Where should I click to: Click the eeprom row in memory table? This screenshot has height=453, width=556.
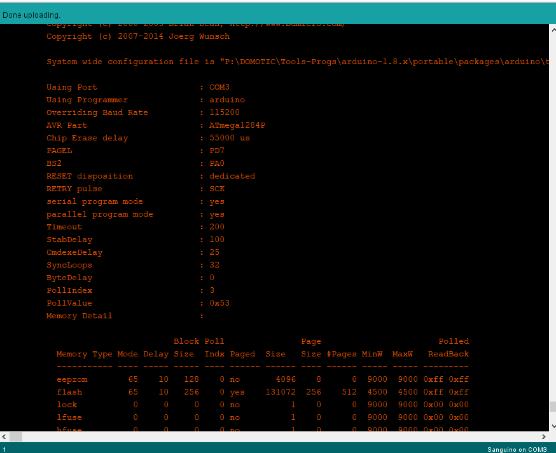[x=263, y=379]
